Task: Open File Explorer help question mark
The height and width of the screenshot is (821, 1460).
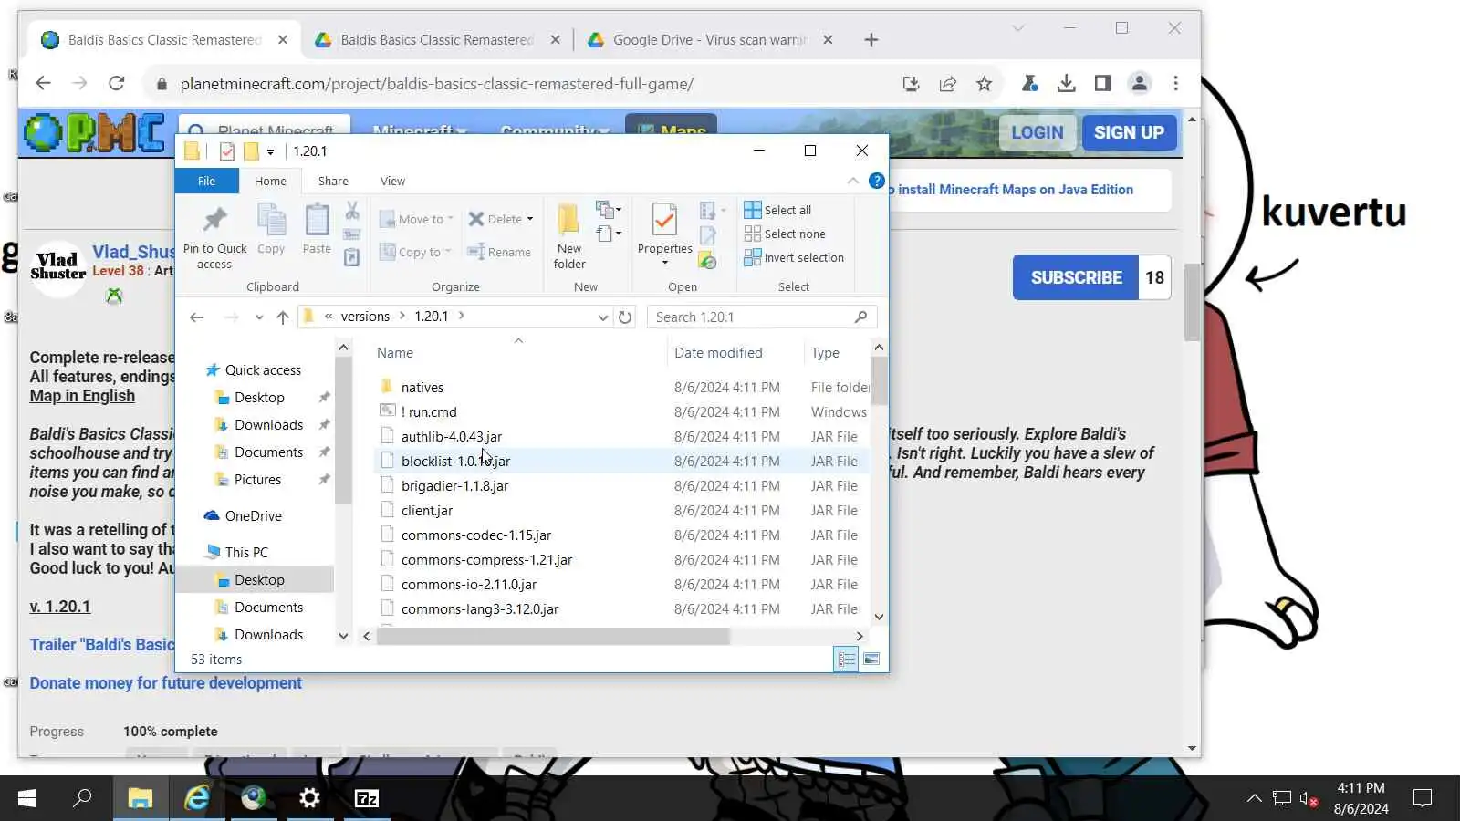Action: click(x=876, y=181)
